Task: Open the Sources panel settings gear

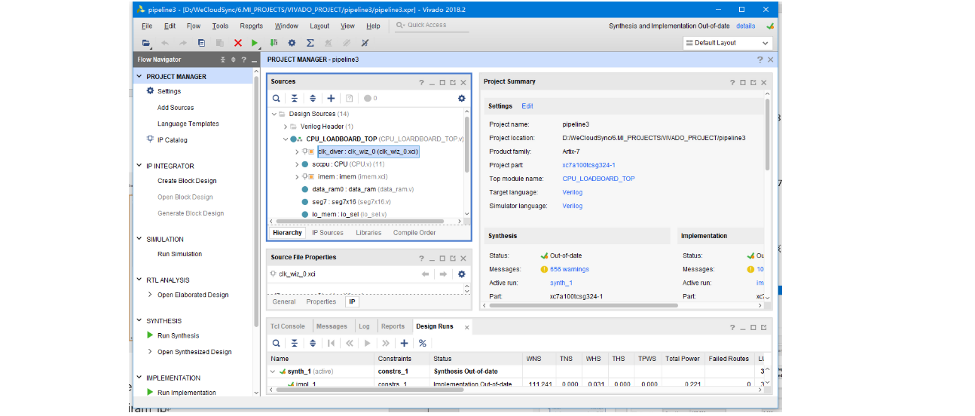Action: 462,98
